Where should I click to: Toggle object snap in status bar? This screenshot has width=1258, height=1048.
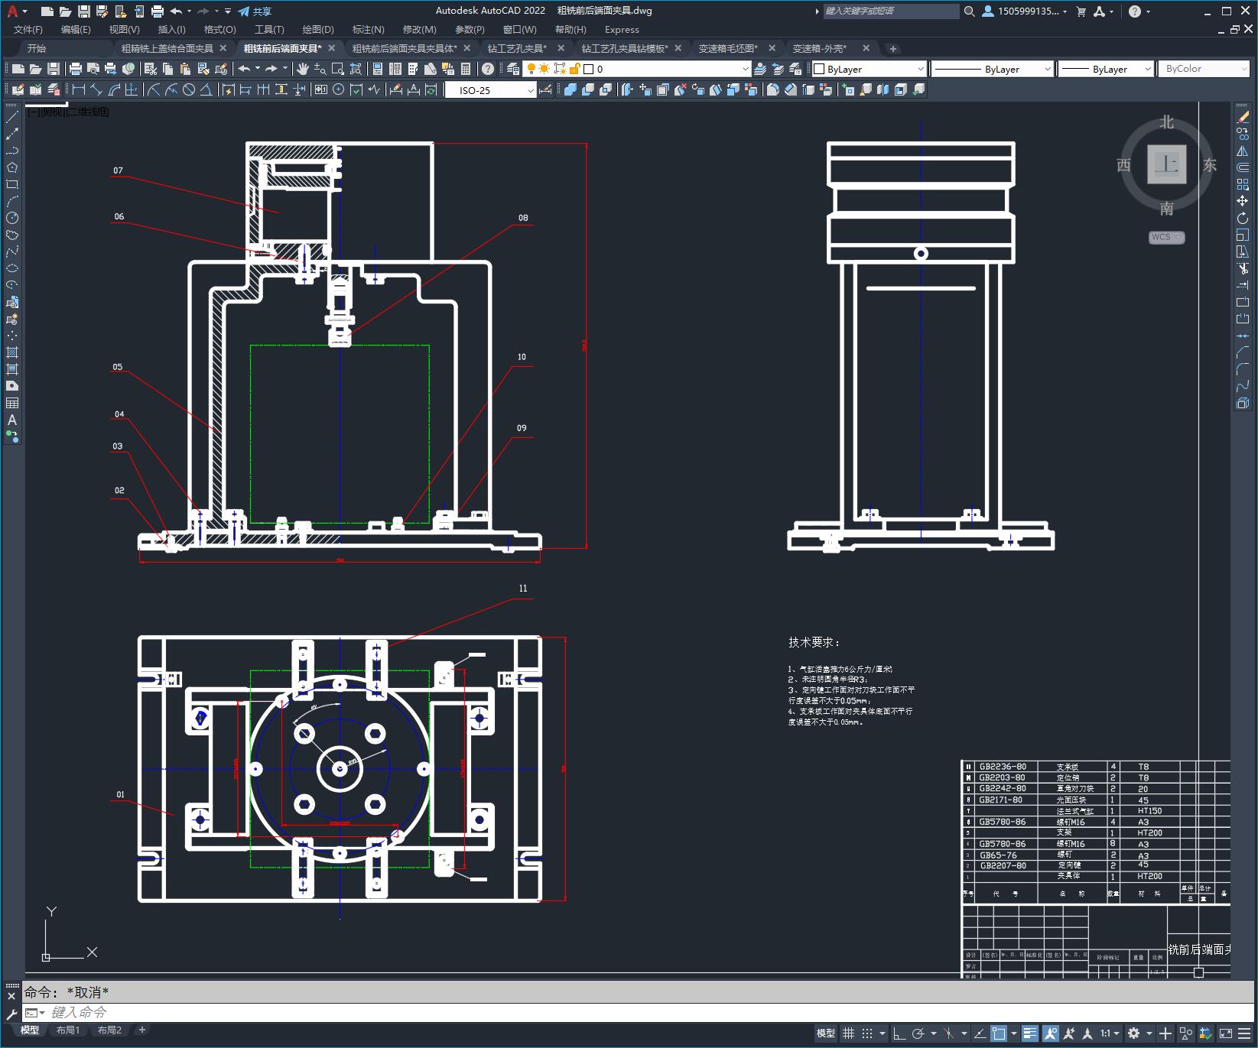(x=999, y=1033)
